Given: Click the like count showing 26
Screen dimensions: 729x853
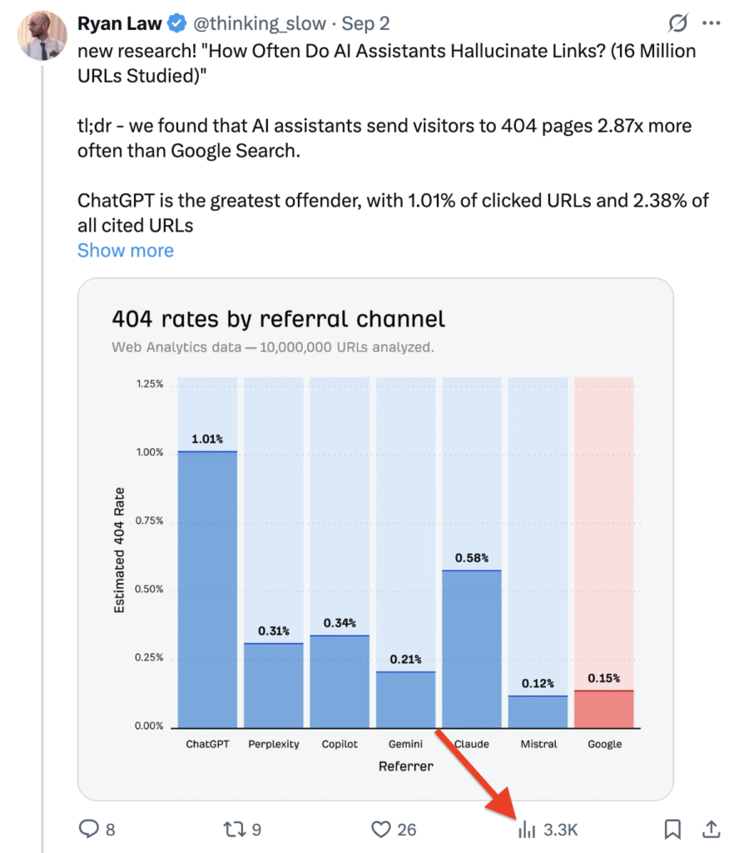Looking at the screenshot, I should [x=405, y=829].
